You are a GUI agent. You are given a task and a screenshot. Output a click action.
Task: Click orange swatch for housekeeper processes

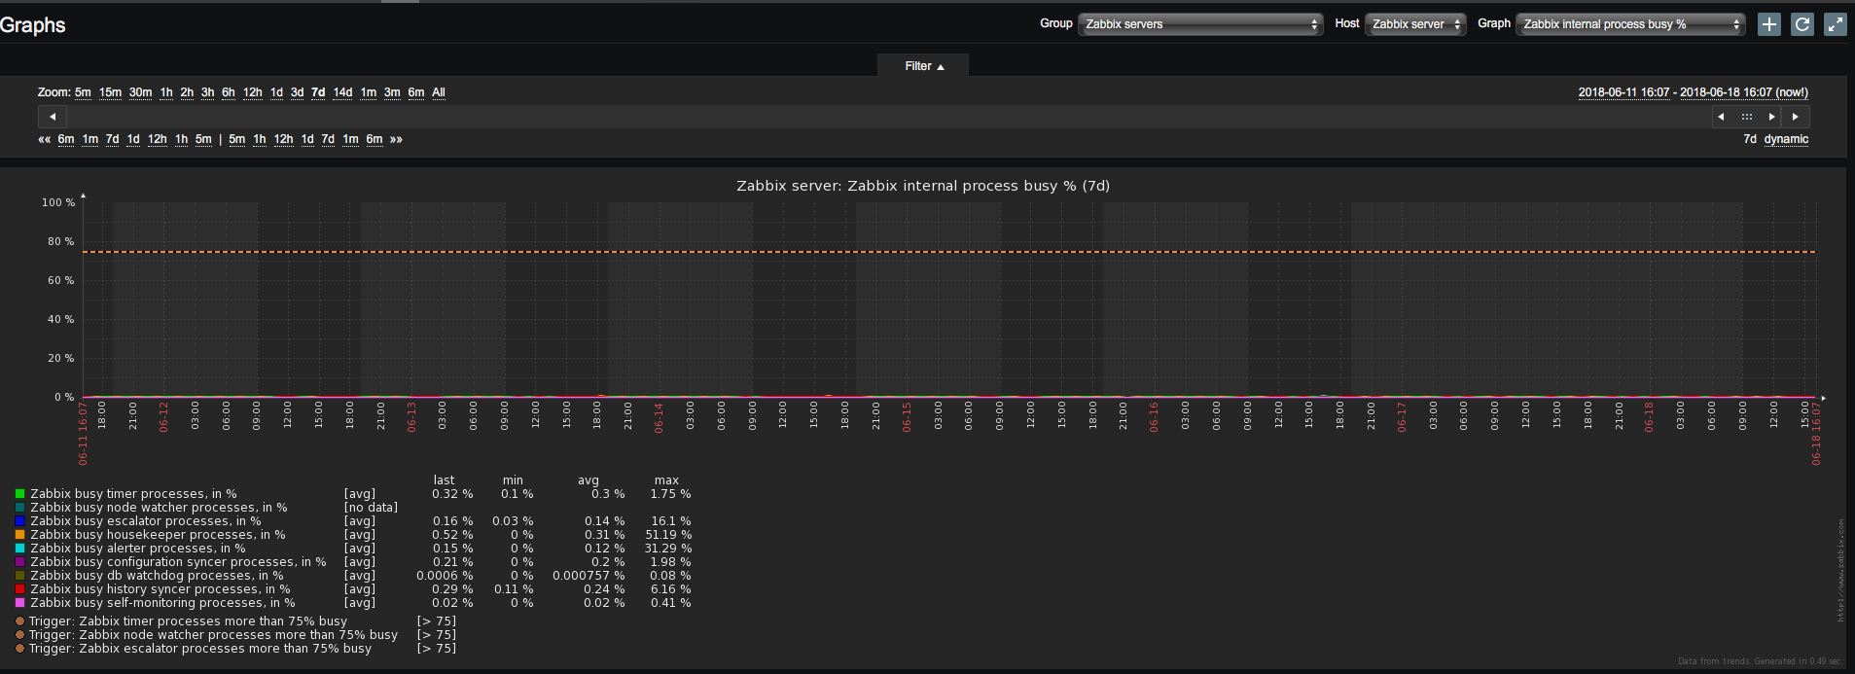(x=19, y=535)
